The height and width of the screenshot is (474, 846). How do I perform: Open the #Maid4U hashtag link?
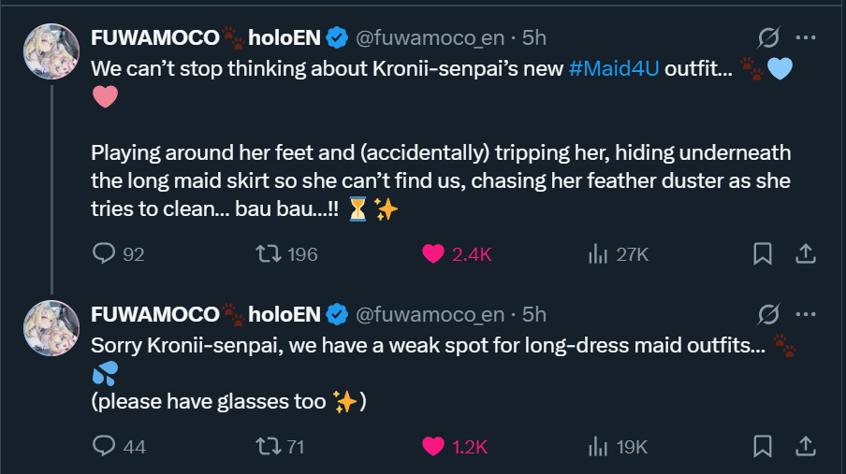pyautogui.click(x=614, y=68)
